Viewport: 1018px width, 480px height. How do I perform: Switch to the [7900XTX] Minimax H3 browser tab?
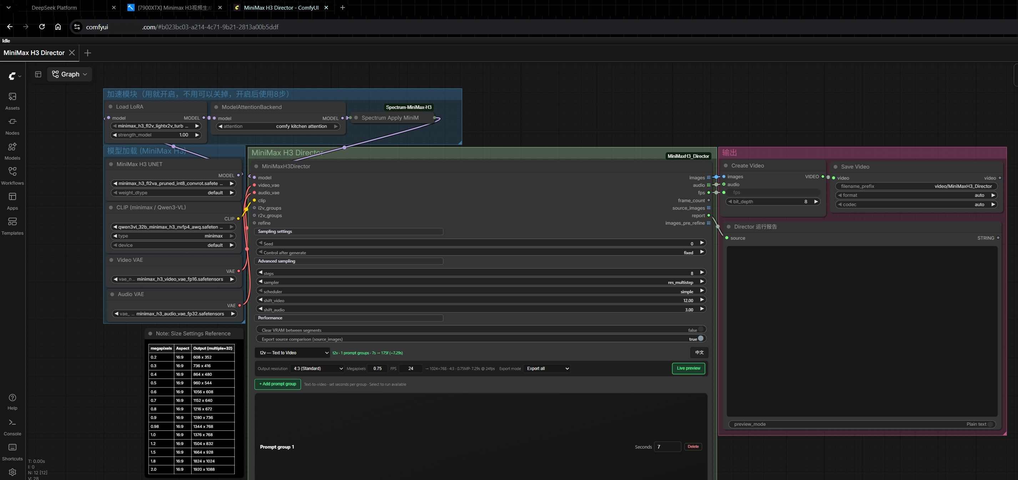coord(174,7)
